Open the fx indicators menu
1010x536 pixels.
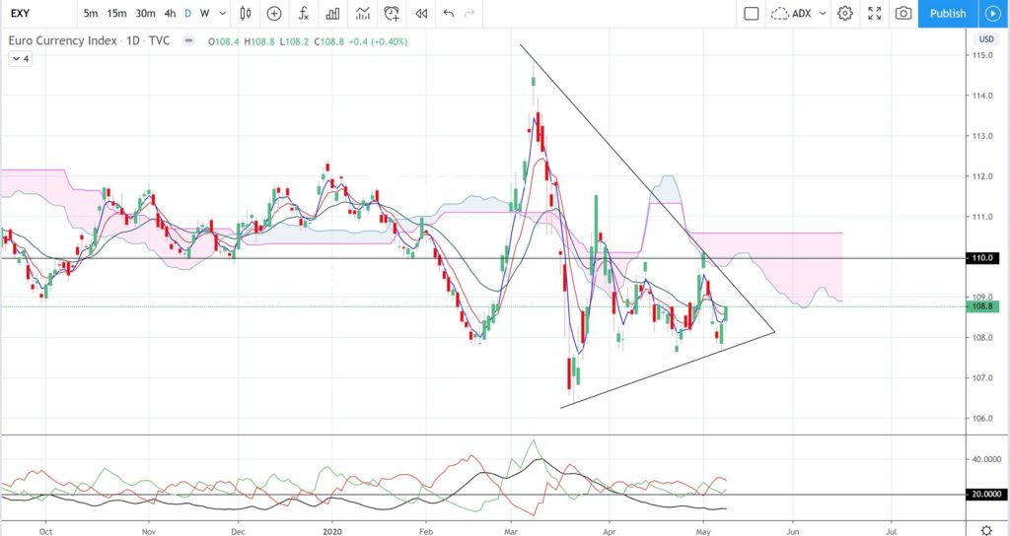tap(304, 13)
